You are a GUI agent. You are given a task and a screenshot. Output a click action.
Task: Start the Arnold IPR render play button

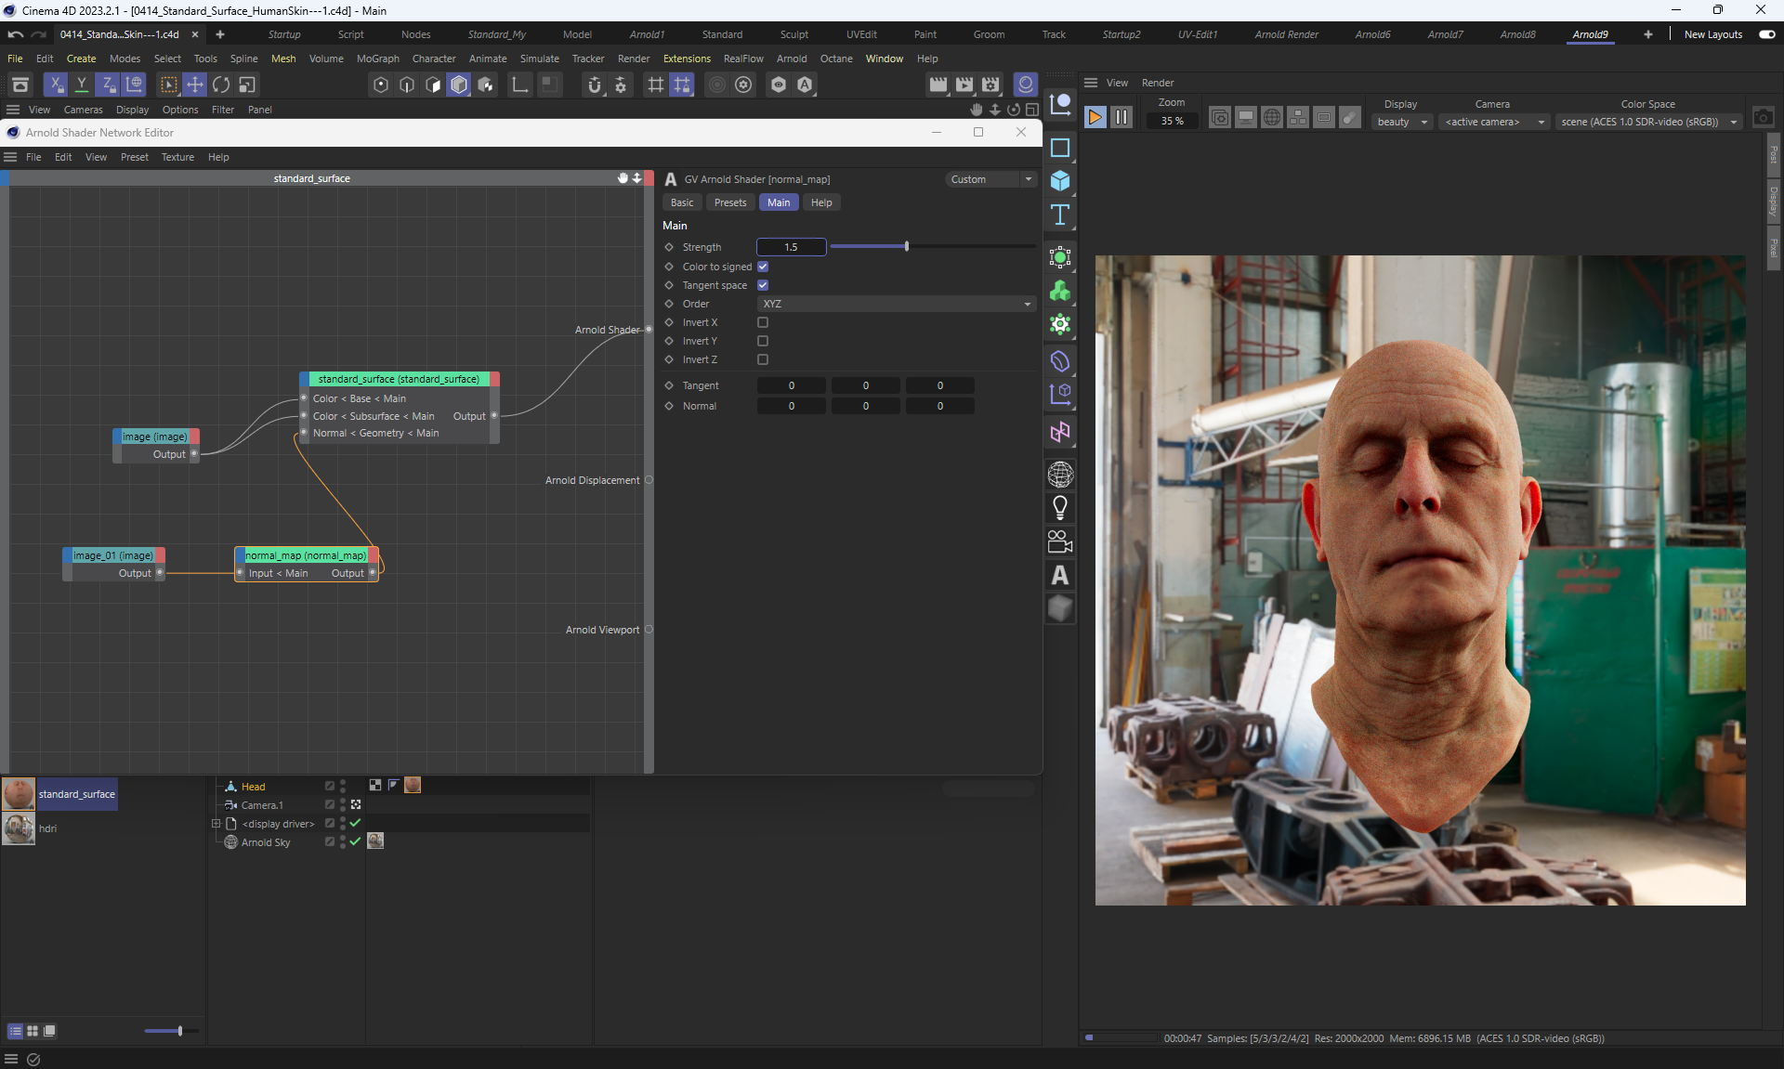click(x=1095, y=117)
